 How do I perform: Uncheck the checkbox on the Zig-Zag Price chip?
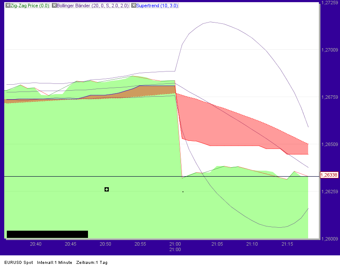(8, 6)
